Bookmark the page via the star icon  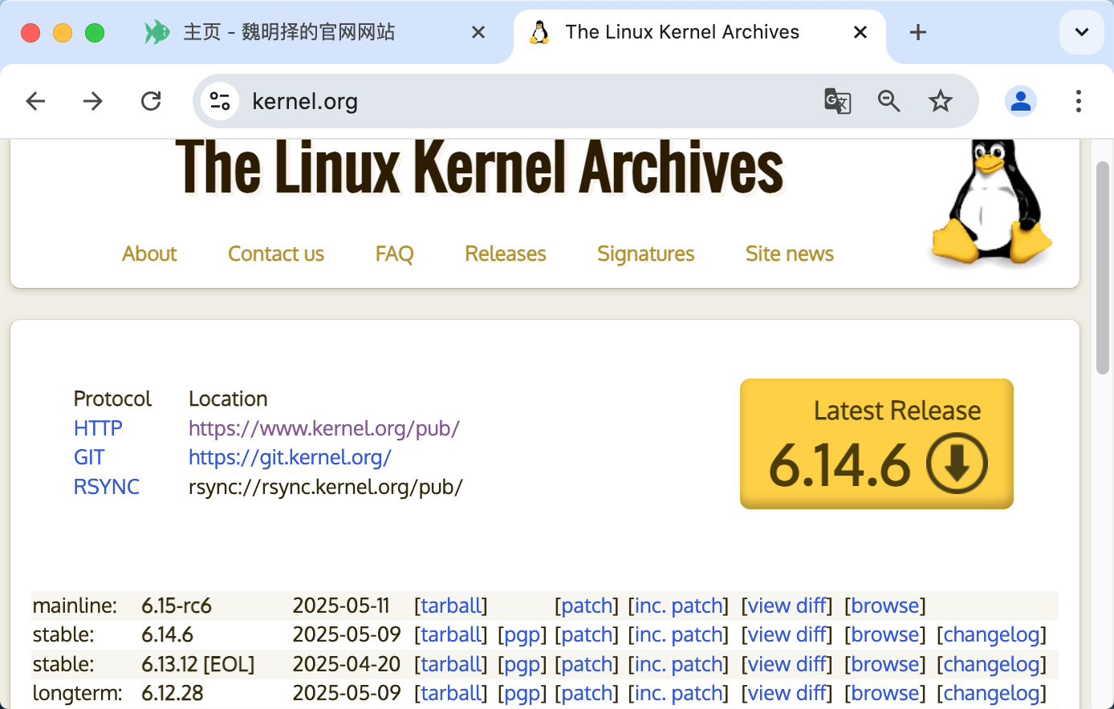[940, 101]
